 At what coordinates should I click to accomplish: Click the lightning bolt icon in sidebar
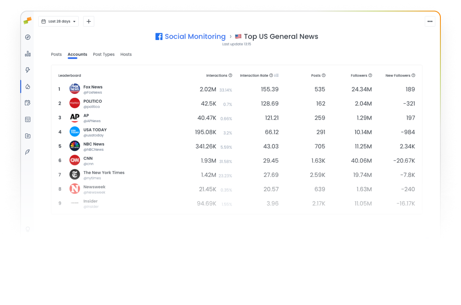pos(27,70)
